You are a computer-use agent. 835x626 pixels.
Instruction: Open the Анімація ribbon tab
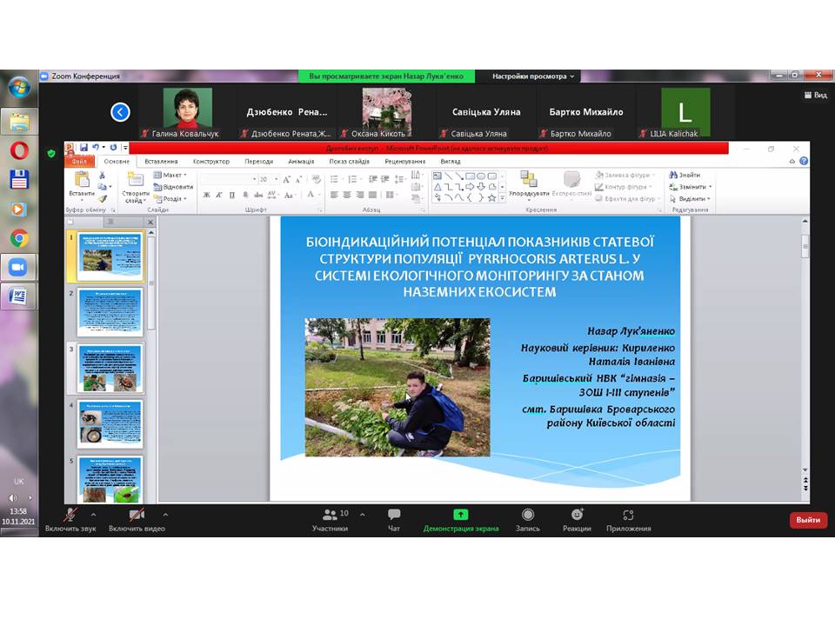pos(301,161)
